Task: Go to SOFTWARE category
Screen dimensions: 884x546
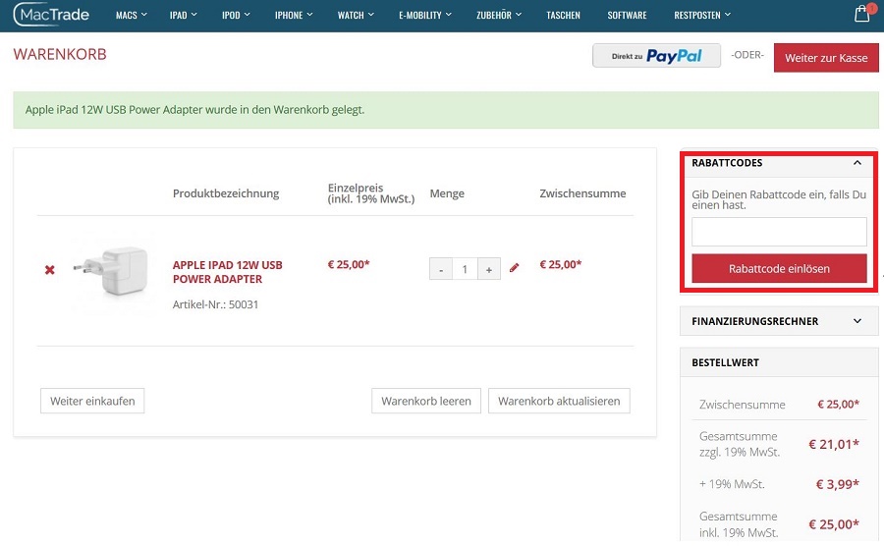Action: [x=627, y=15]
